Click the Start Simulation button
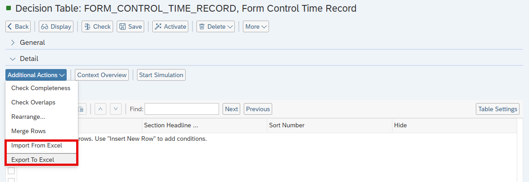This screenshot has width=529, height=182. click(161, 75)
